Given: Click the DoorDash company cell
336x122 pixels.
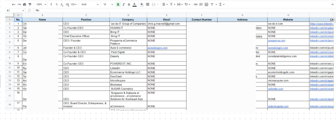Looking at the screenshot, I should click(128, 77).
